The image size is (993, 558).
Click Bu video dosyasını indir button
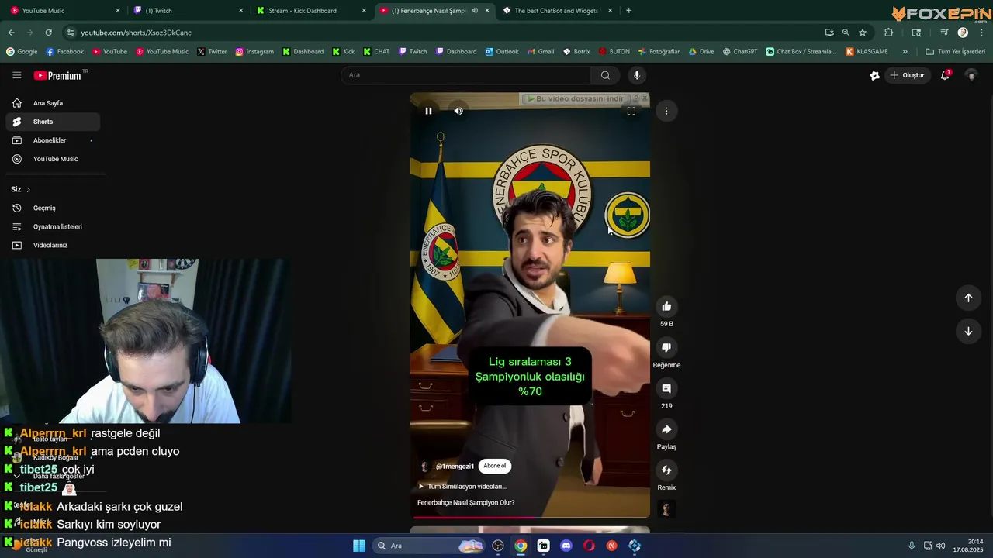tap(576, 98)
